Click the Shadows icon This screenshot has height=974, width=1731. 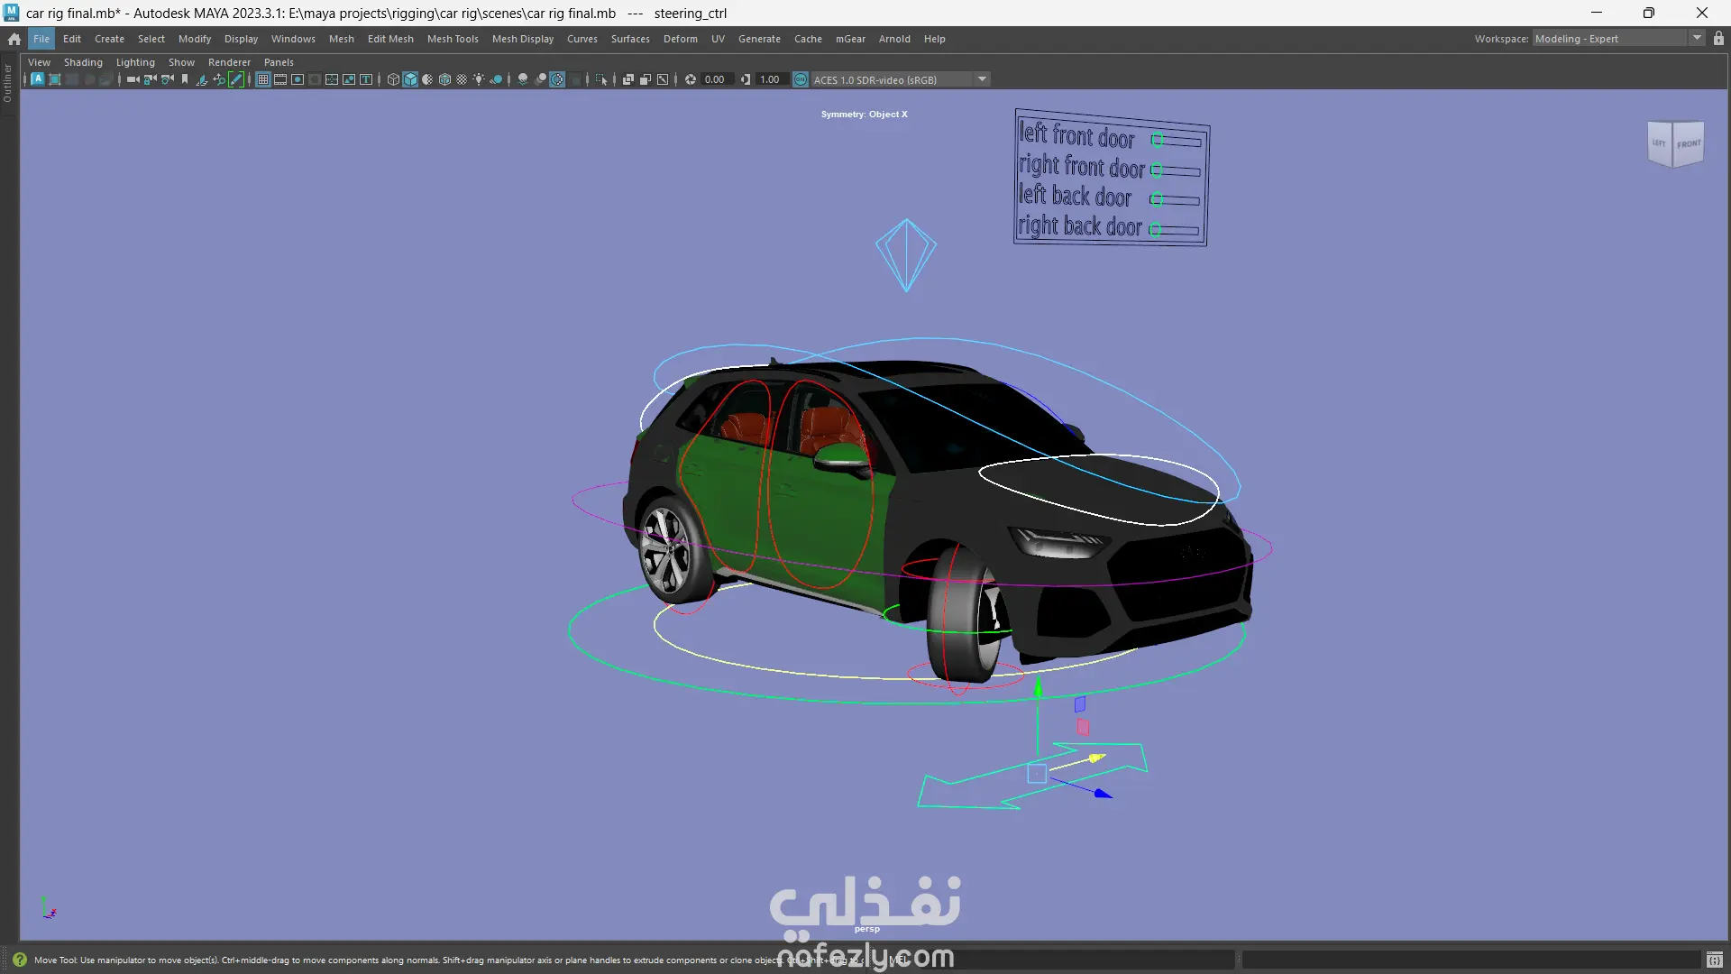pyautogui.click(x=496, y=79)
